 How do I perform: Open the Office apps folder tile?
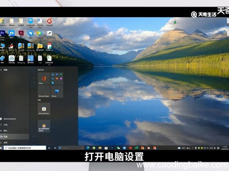(x=57, y=79)
